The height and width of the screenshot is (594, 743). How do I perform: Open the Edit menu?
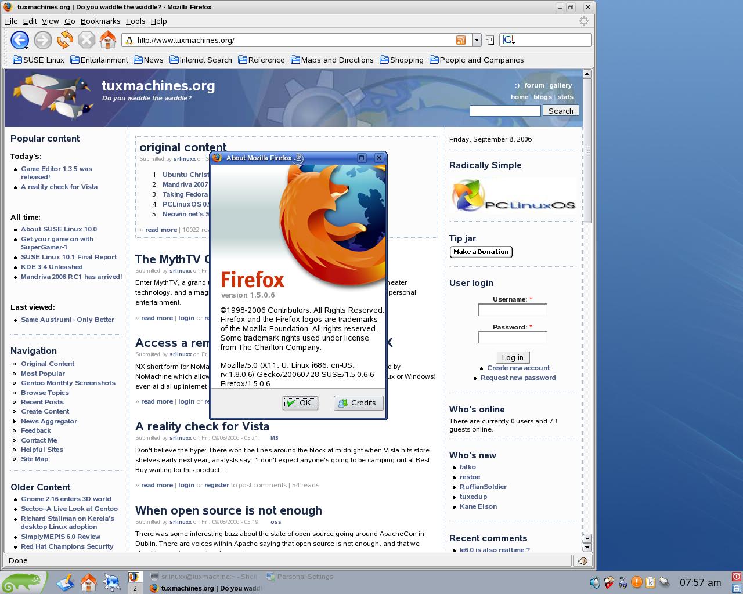point(30,21)
